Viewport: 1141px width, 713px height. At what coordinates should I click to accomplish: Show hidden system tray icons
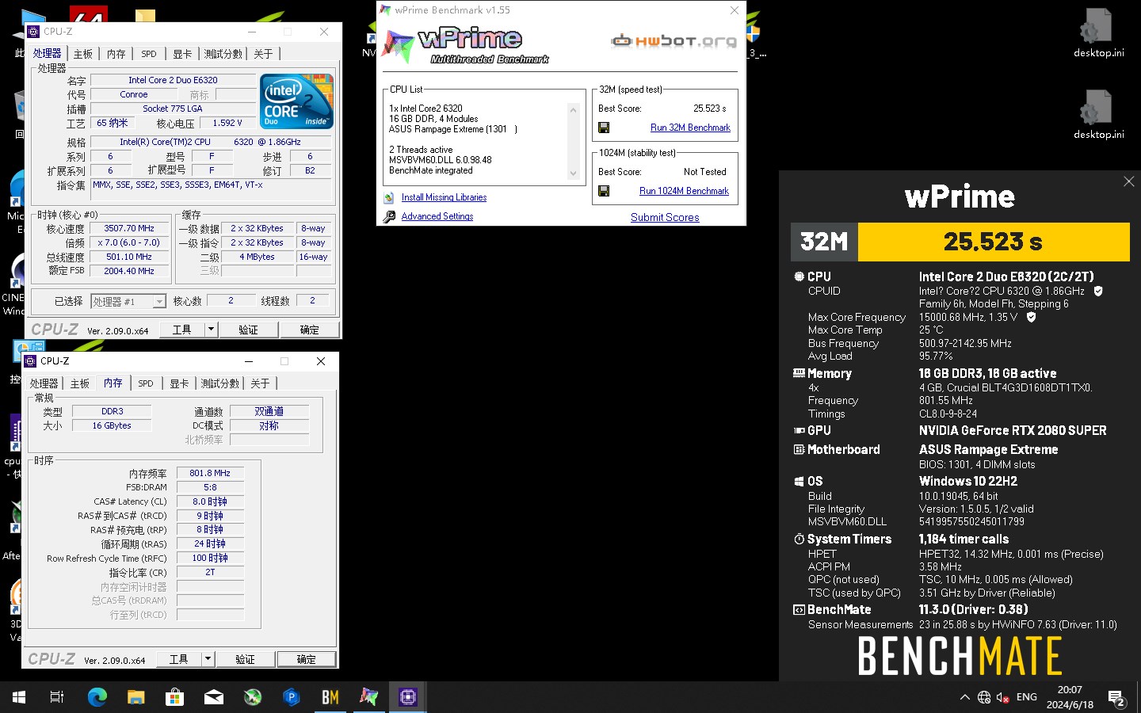click(964, 697)
